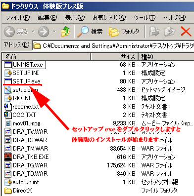Click the DRA_TG.WAR file name
Image resolution: width=194 pixels, height=196 pixels.
coord(30,165)
